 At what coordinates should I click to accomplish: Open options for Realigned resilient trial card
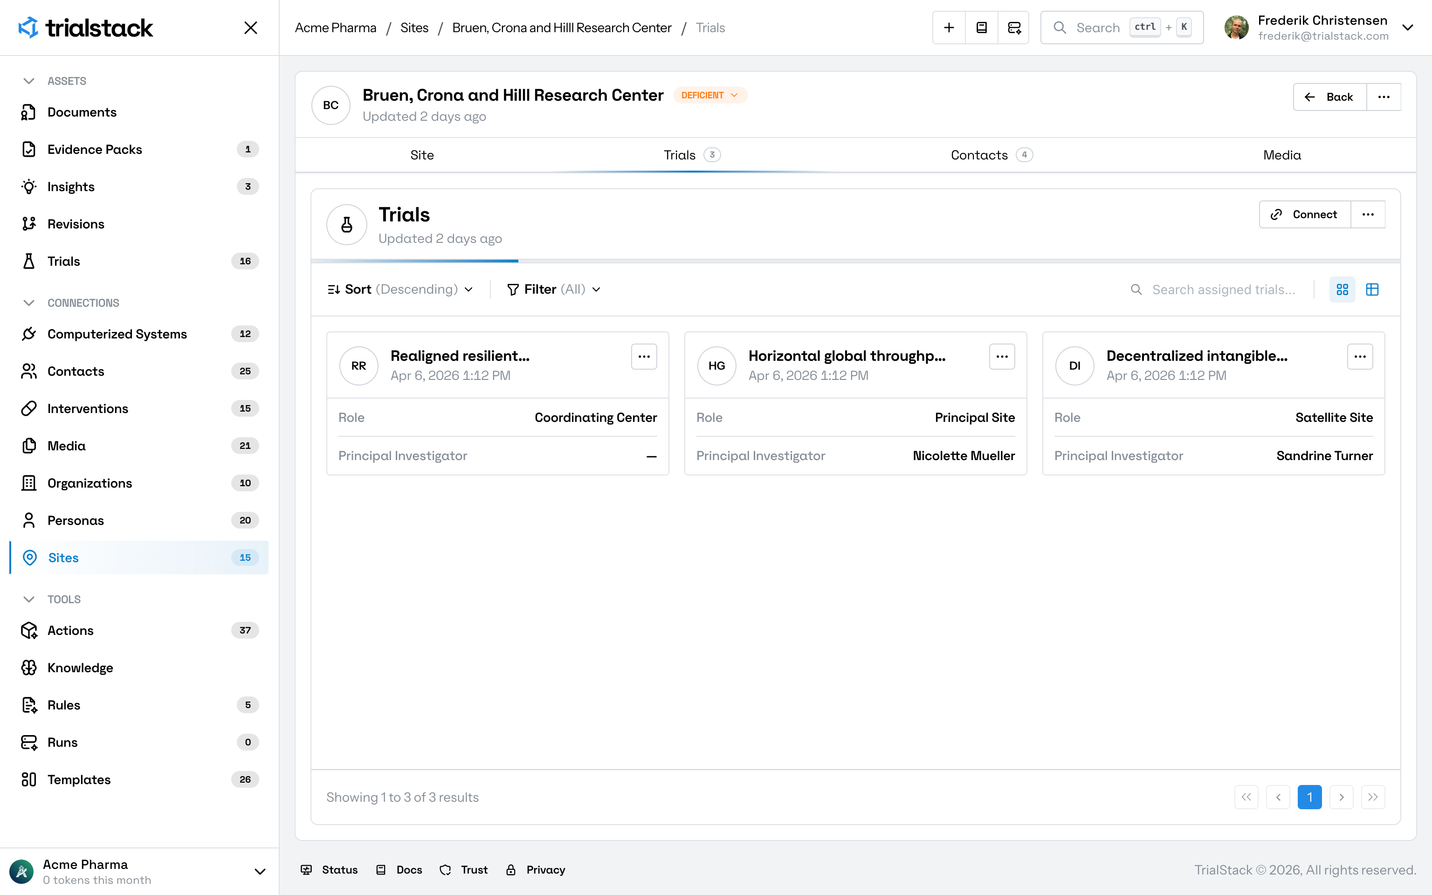coord(644,356)
